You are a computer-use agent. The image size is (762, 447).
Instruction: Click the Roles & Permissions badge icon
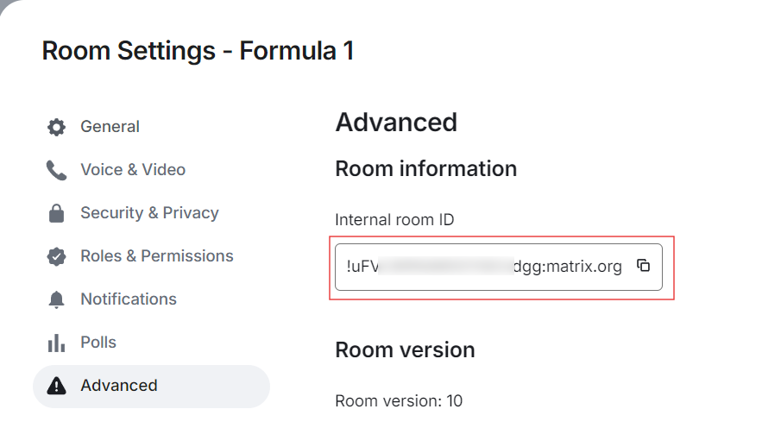pyautogui.click(x=56, y=256)
